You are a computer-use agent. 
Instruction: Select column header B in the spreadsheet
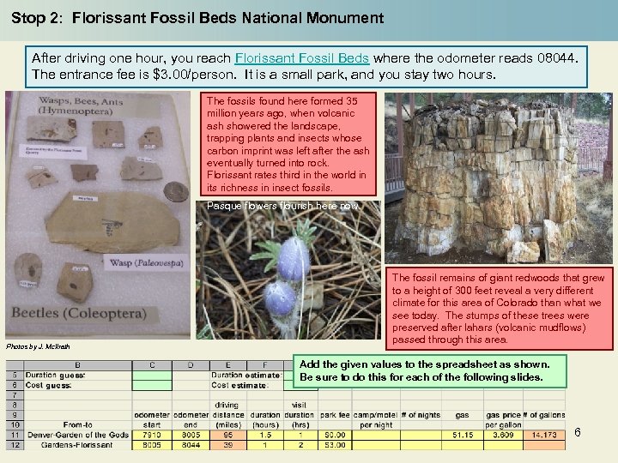click(x=77, y=365)
